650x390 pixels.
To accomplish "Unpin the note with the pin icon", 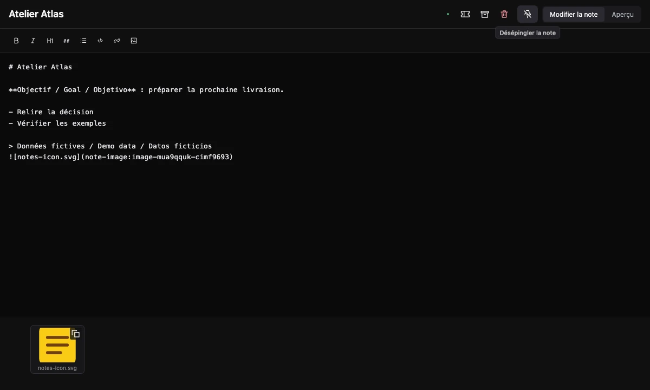I will coord(528,14).
